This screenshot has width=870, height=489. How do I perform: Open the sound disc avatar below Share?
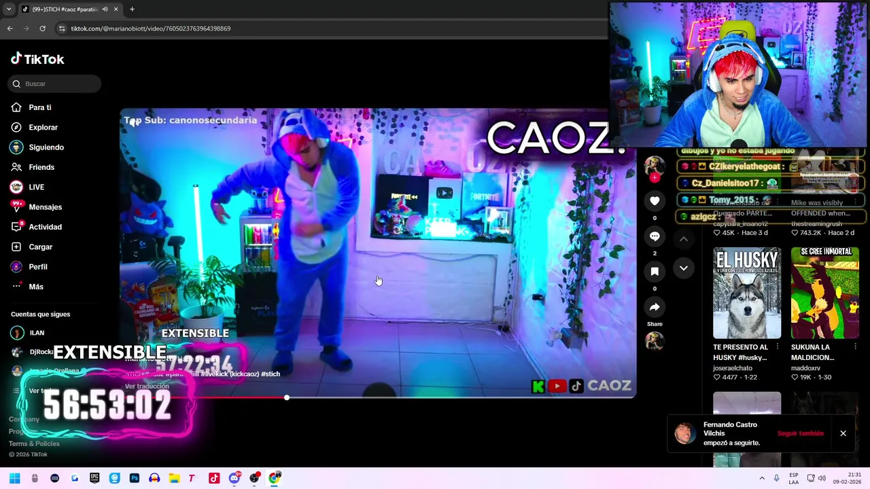tap(655, 342)
